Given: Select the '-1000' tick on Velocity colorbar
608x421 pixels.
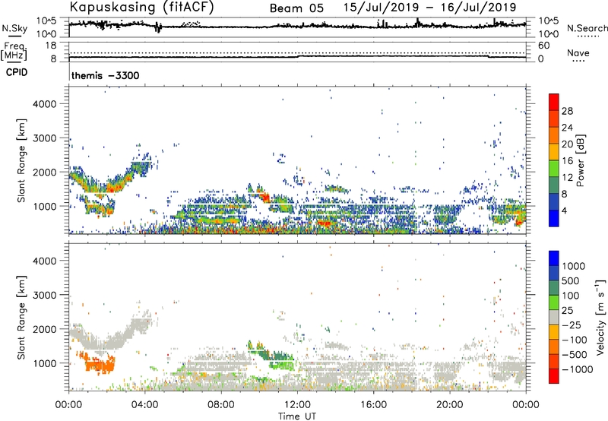Looking at the screenshot, I should point(577,369).
